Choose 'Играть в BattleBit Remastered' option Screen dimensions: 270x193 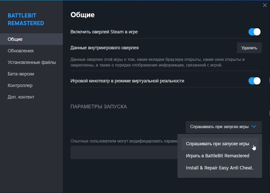pos(217,156)
